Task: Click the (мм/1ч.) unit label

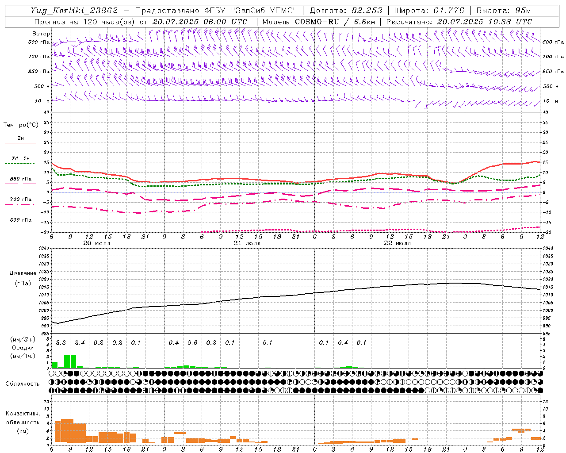Action: tap(23, 356)
